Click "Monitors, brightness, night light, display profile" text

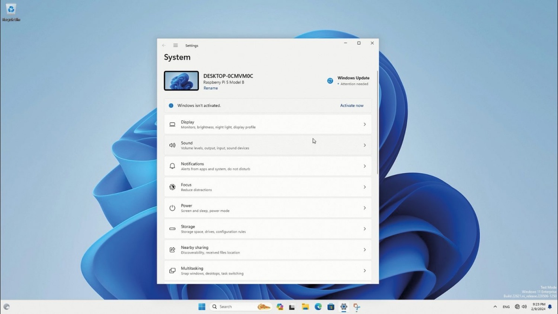point(218,127)
